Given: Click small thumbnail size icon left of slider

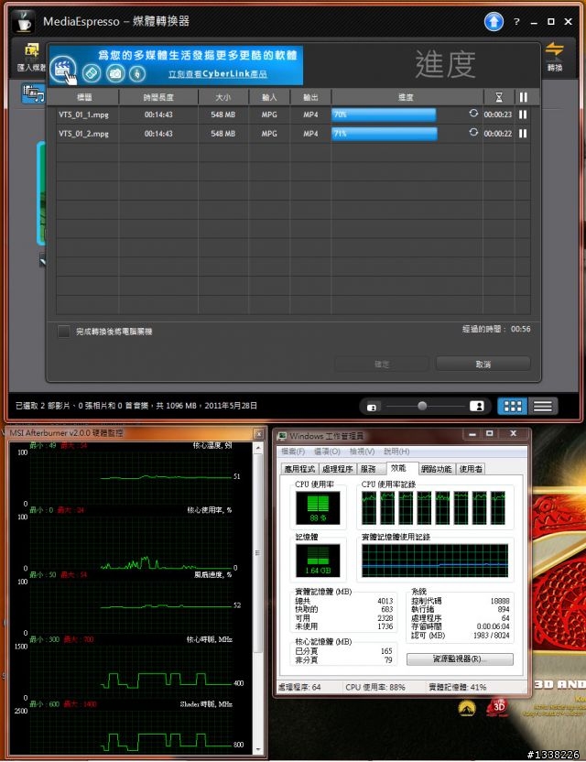Looking at the screenshot, I should click(x=372, y=408).
